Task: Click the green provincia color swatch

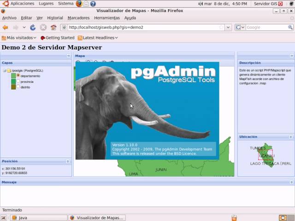Action: 13,81
